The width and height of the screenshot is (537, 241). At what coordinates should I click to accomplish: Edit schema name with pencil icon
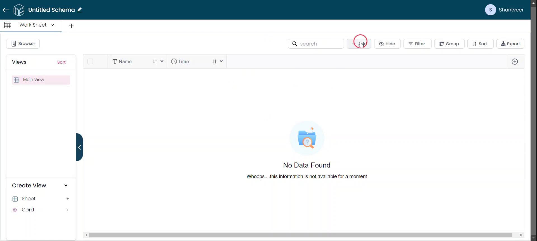(x=80, y=10)
